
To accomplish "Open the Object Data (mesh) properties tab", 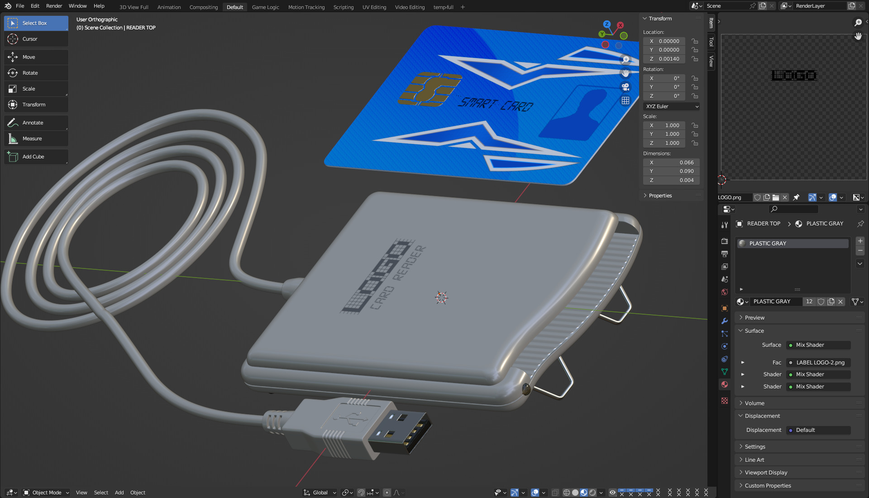I will point(725,372).
